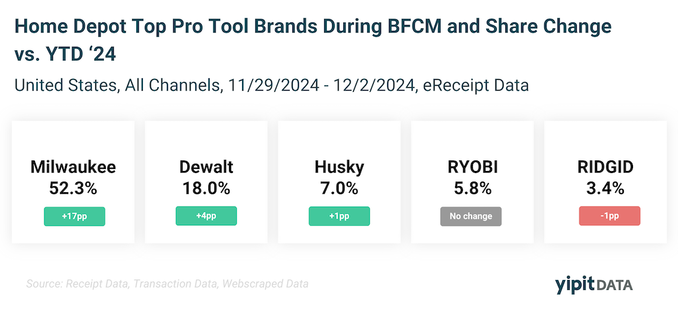Click the 7.0% share value

click(339, 188)
